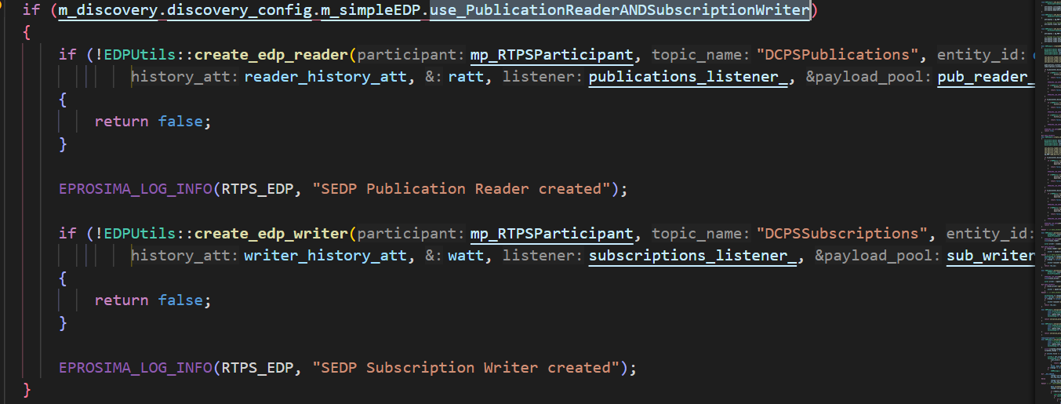Viewport: 1061px width, 404px height.
Task: Click the watt argument in create_edp_writer
Action: [466, 256]
